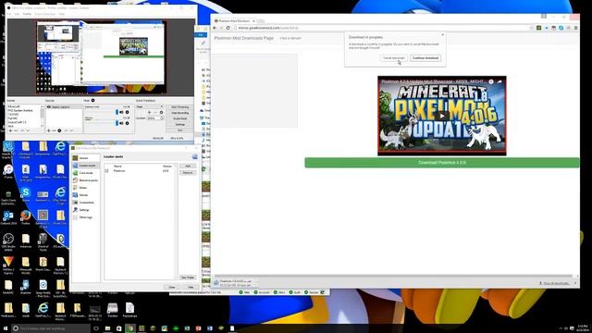
Task: Add a new source with plus icon under Sources
Action: (x=48, y=130)
